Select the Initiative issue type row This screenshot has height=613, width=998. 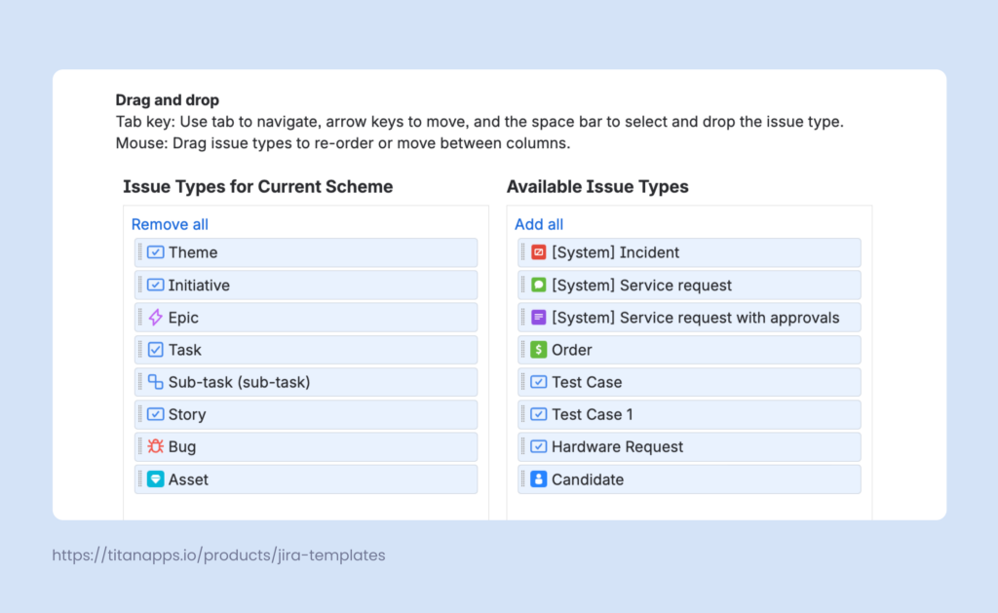click(305, 285)
